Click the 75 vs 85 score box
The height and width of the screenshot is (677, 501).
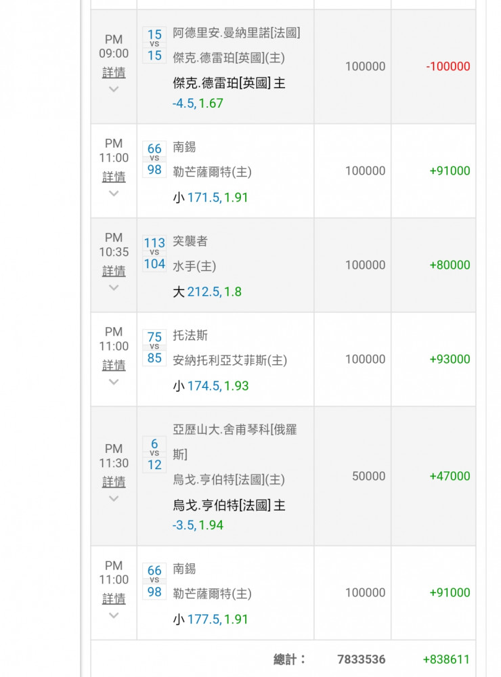(x=154, y=347)
